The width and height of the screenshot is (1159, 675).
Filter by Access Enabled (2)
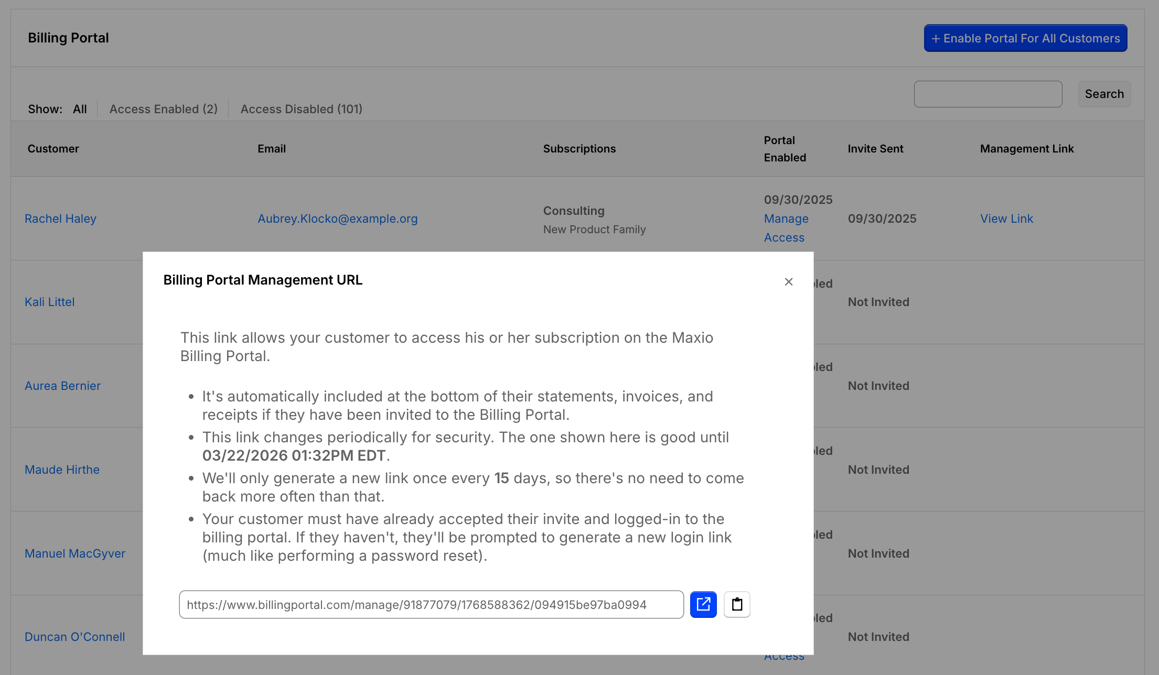click(163, 109)
